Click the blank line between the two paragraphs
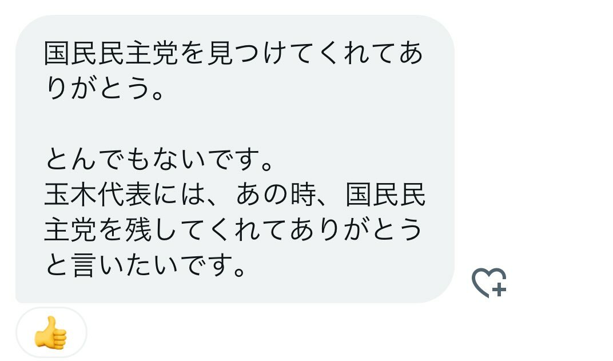The height and width of the screenshot is (361, 613). click(234, 124)
